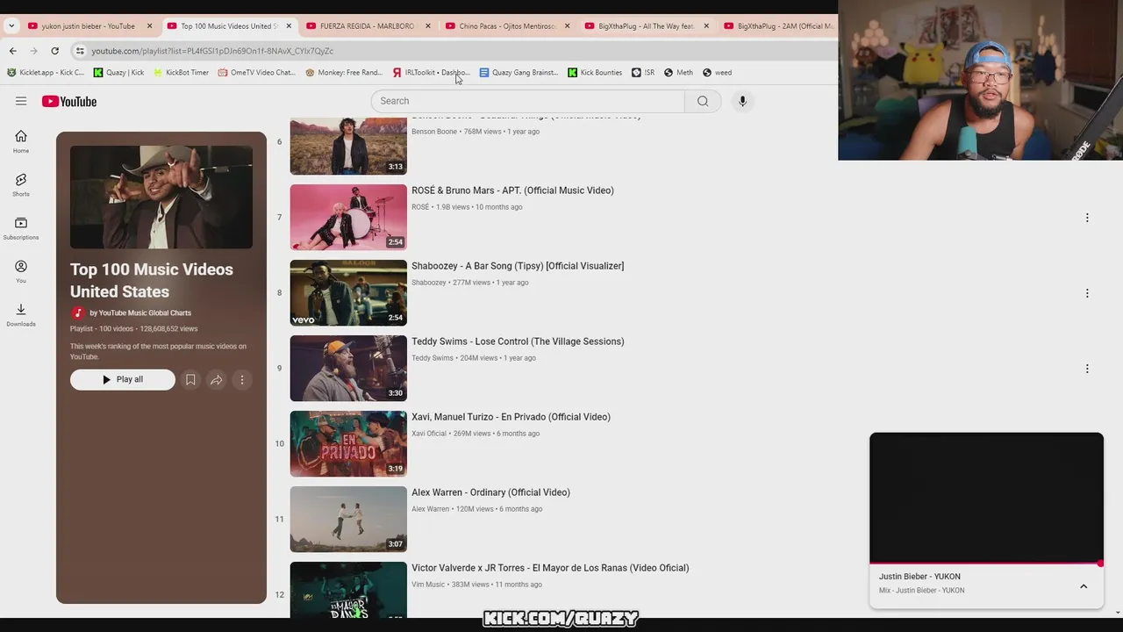Viewport: 1123px width, 632px height.
Task: Close the Chino Pacas tab
Action: (x=567, y=26)
